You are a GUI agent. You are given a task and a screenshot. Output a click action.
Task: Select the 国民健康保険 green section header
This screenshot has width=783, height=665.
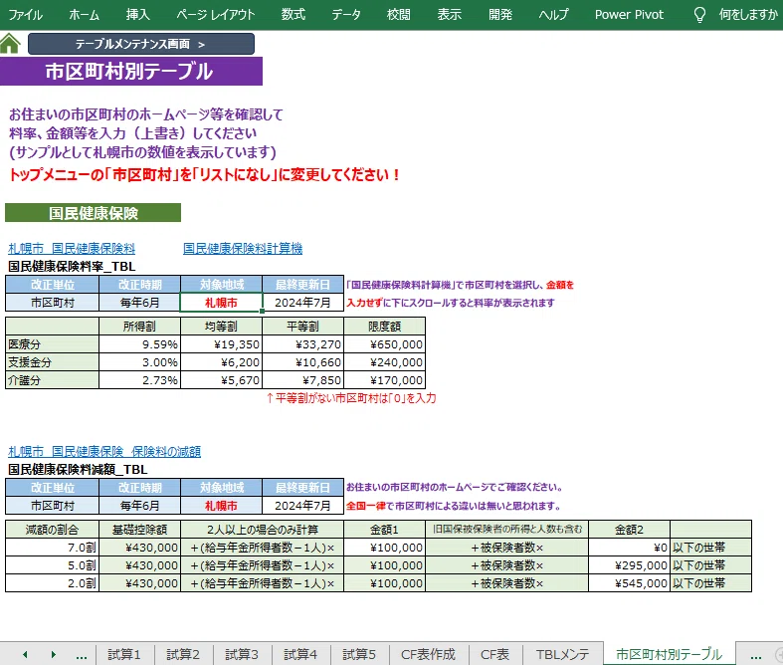point(93,213)
